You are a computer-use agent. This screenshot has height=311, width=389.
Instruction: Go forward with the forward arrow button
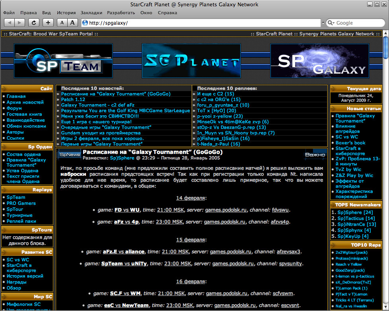click(x=20, y=23)
